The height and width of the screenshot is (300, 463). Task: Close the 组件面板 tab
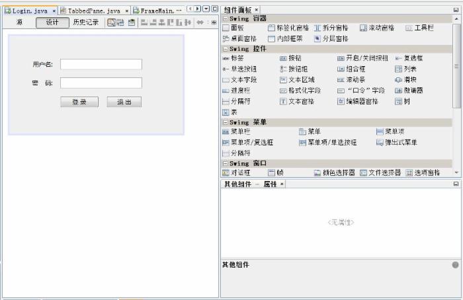coord(257,10)
